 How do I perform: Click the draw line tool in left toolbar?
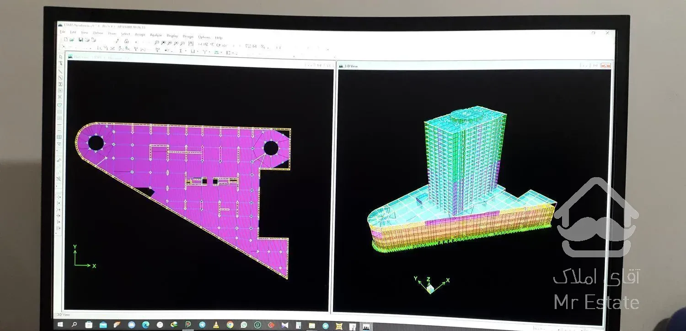[x=60, y=72]
